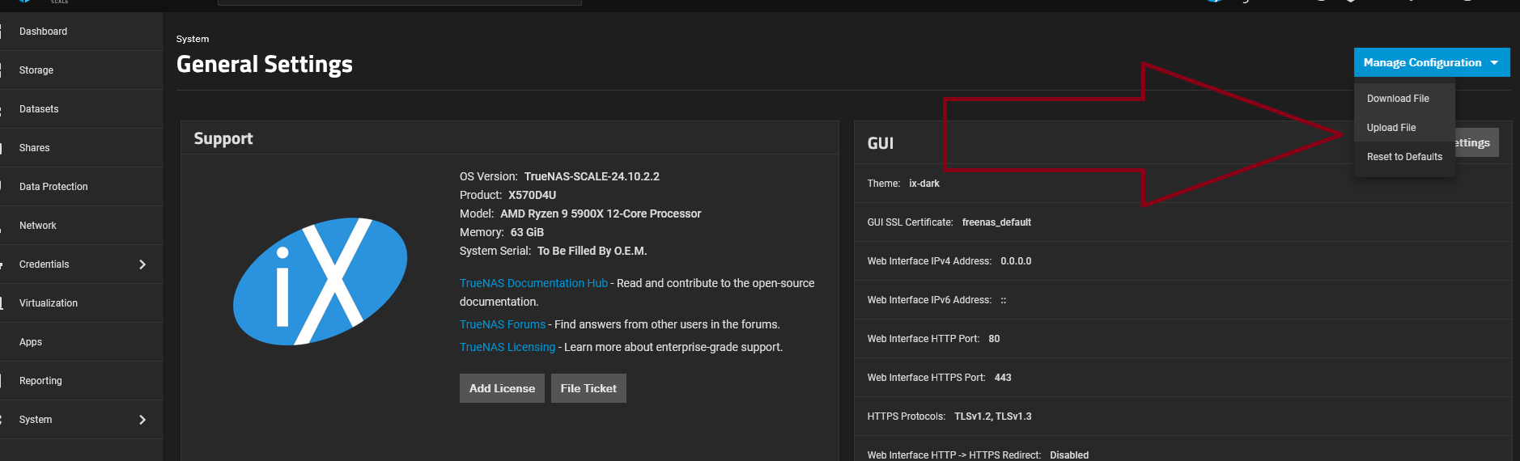Choose Download File from the menu
Viewport: 1520px width, 461px height.
1398,99
